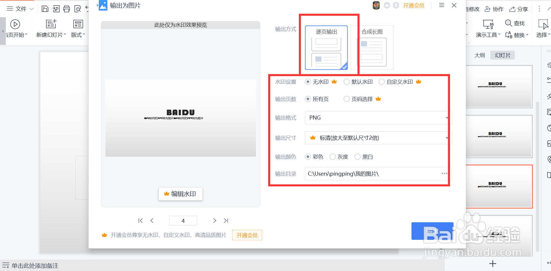Click the save icon in the toolbar

pos(45,9)
